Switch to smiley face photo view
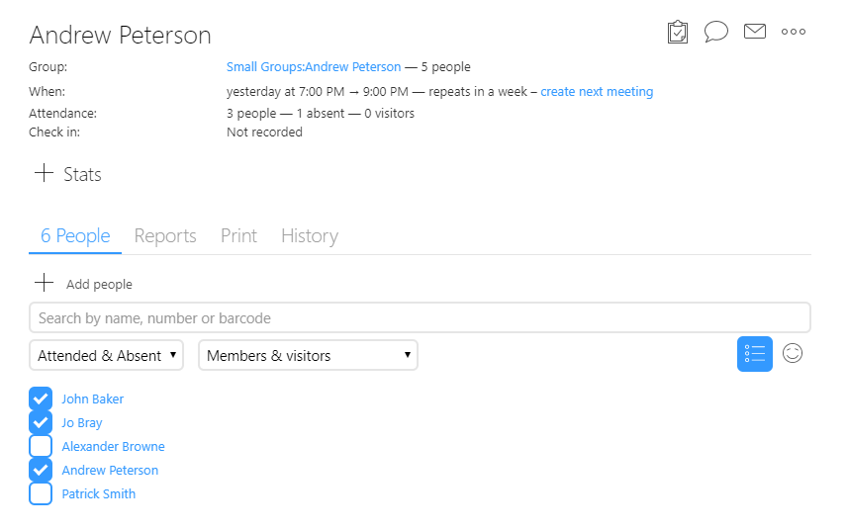The height and width of the screenshot is (531, 847). tap(793, 353)
